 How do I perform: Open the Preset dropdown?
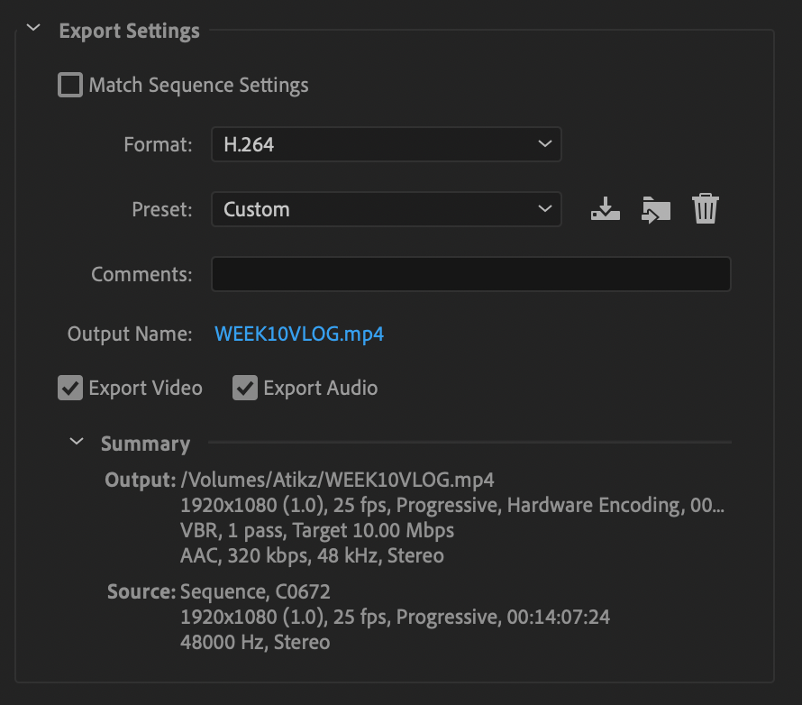pyautogui.click(x=386, y=208)
